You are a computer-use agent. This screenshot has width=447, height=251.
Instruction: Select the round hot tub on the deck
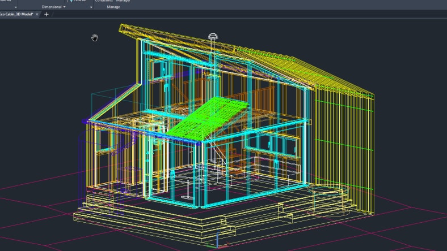(x=328, y=199)
